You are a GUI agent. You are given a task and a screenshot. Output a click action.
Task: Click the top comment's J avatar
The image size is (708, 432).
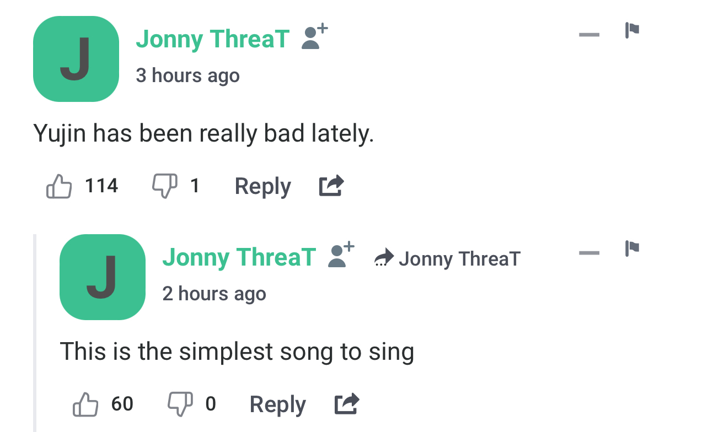76,59
